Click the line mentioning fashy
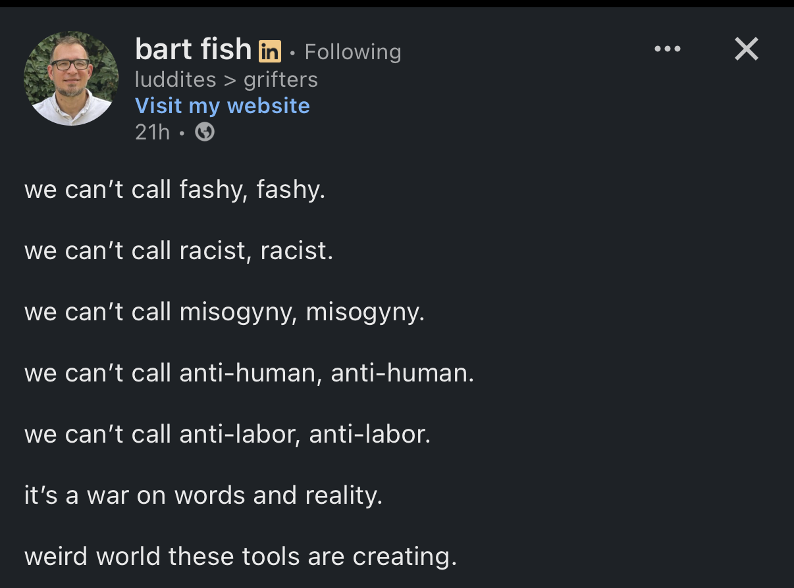Viewport: 794px width, 588px height. [x=174, y=190]
